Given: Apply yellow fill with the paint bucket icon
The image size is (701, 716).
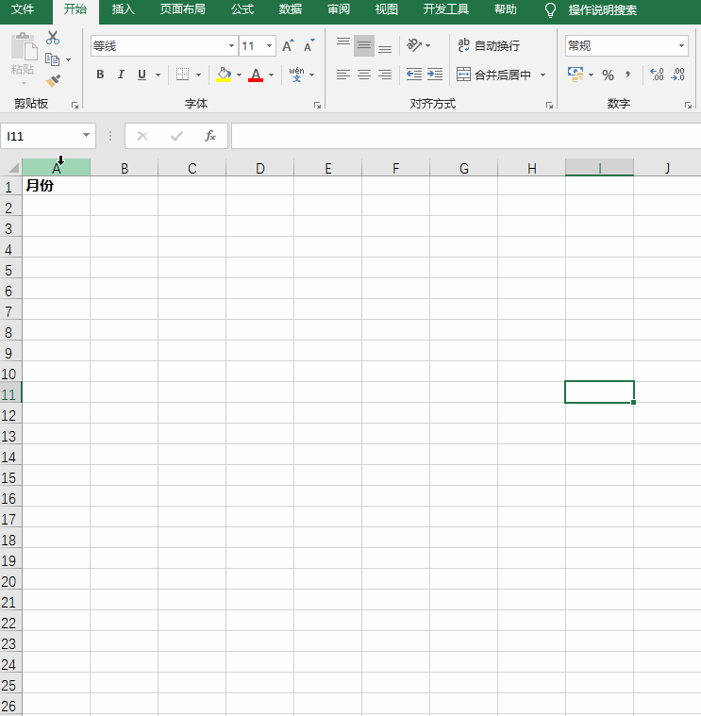Looking at the screenshot, I should (224, 74).
